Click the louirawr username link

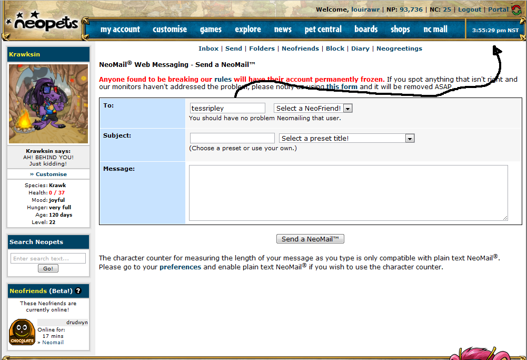pos(365,9)
